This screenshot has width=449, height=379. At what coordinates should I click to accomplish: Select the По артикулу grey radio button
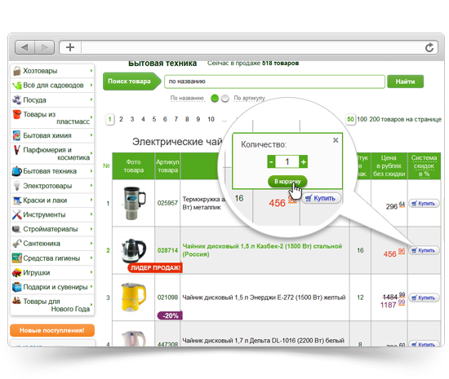225,99
